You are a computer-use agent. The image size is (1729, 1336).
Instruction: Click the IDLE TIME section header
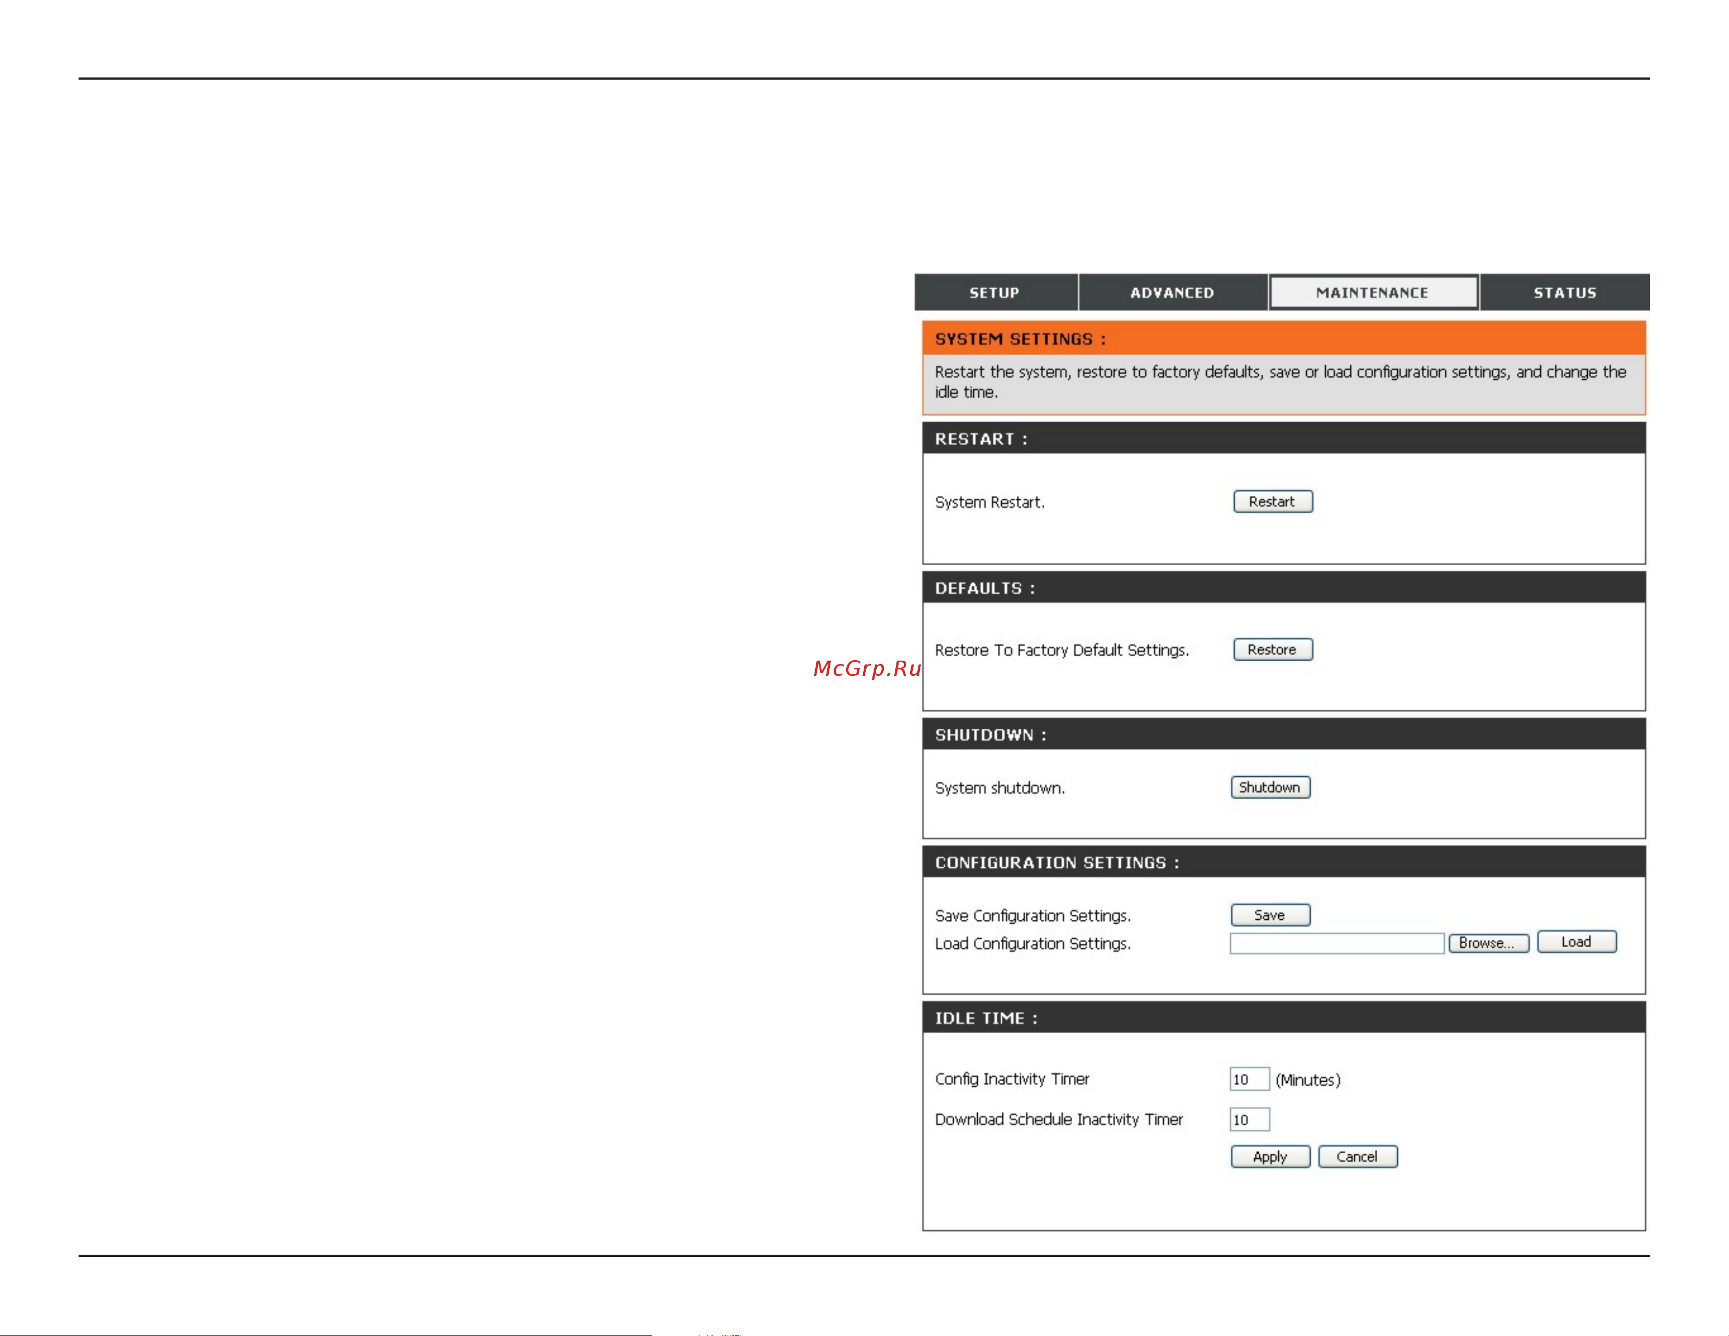tap(1283, 1017)
